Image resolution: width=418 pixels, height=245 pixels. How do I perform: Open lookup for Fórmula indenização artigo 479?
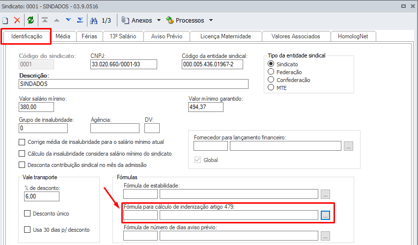tap(325, 216)
